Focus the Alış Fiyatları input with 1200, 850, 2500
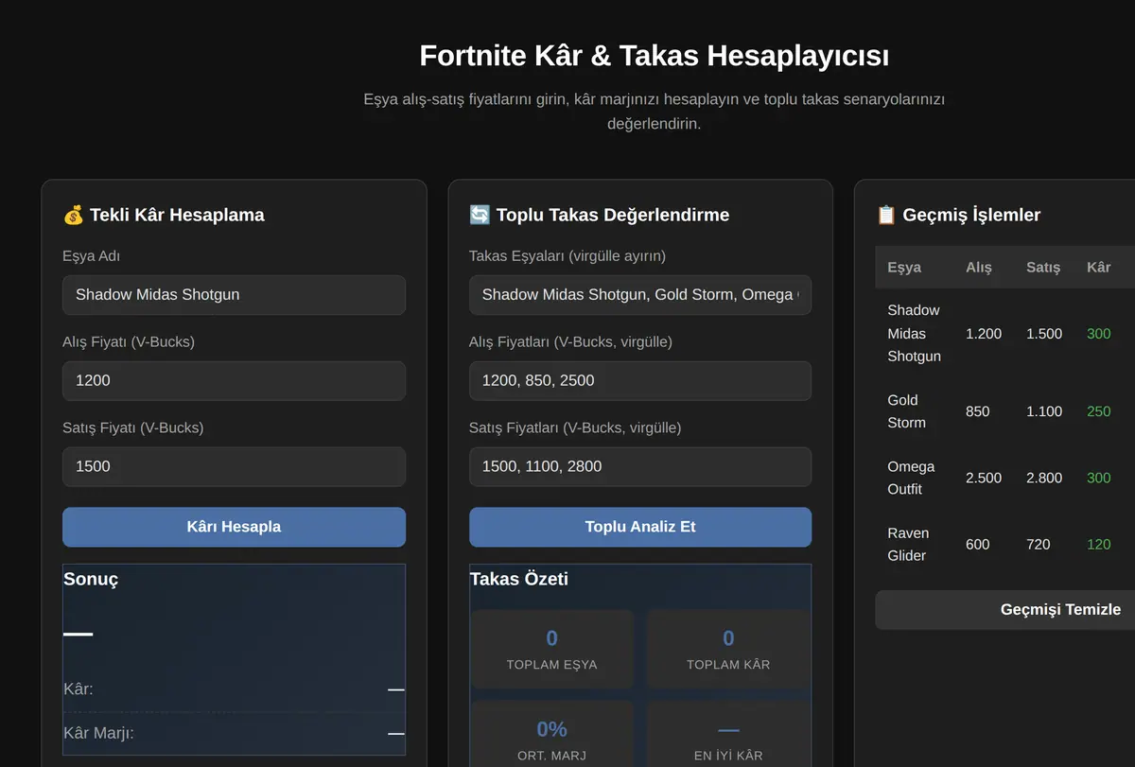1135x767 pixels. pos(640,380)
